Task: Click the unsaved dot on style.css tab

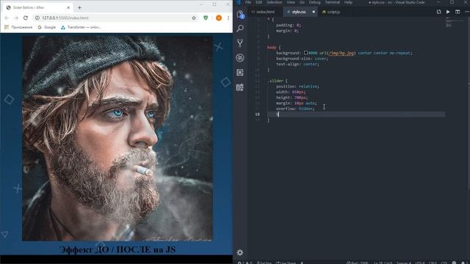Action: pyautogui.click(x=314, y=12)
